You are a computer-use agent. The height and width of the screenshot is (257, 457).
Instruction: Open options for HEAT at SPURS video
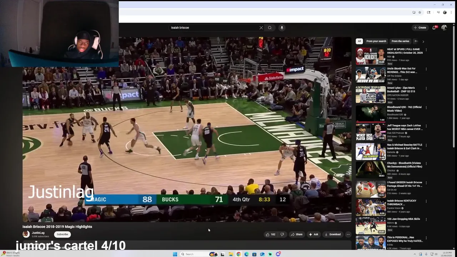tap(426, 50)
